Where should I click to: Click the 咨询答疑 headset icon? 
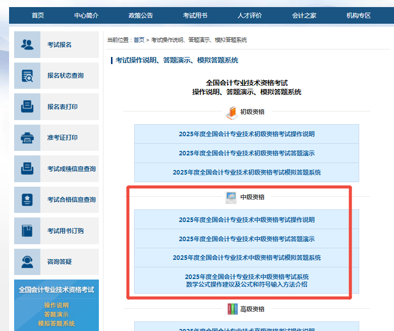27,262
